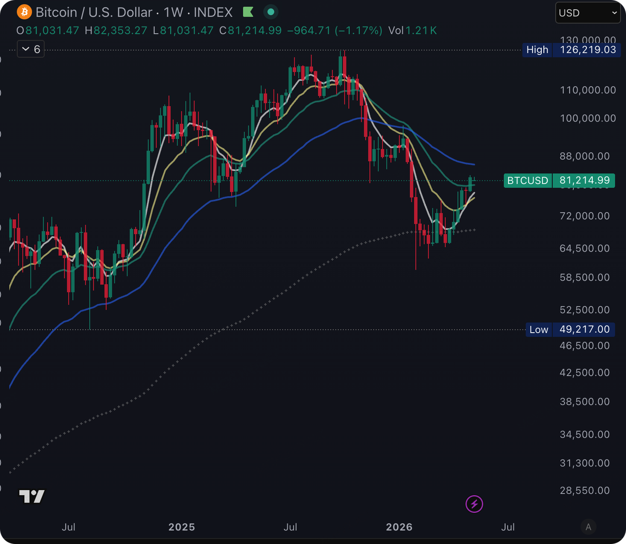Image resolution: width=626 pixels, height=544 pixels.
Task: Click the Bitcoin / U.S. Dollar symbol title
Action: coord(94,12)
